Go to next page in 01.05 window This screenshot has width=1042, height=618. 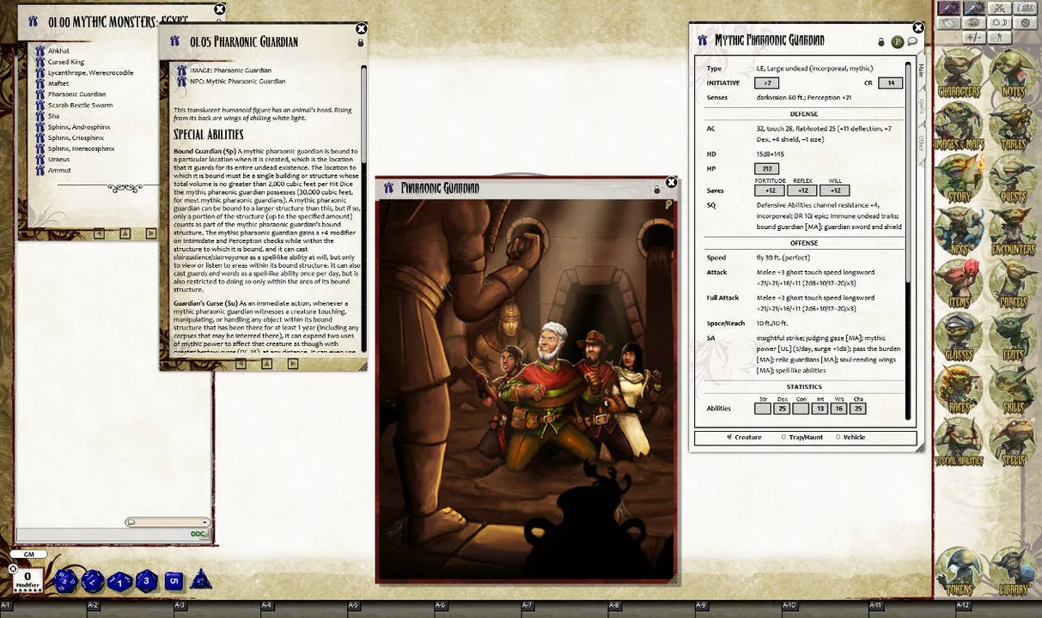tap(293, 364)
